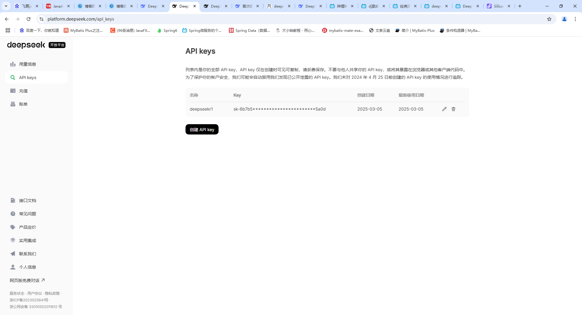
Task: Click the deepseek logo
Action: (26, 45)
